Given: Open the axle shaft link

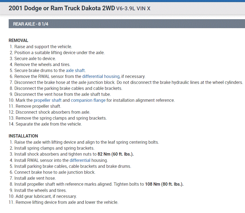Looking at the screenshot, I should tap(76, 70).
